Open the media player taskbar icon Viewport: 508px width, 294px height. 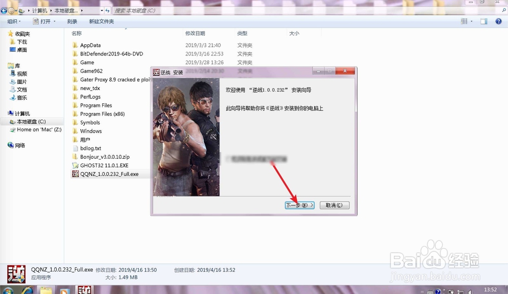coord(64,291)
